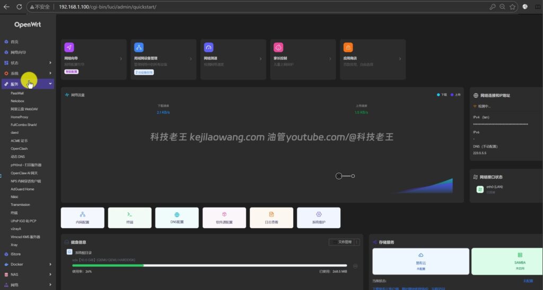Screen dimensions: 543x290
Task: Open the 首页 home sidebar item
Action: (x=14, y=42)
